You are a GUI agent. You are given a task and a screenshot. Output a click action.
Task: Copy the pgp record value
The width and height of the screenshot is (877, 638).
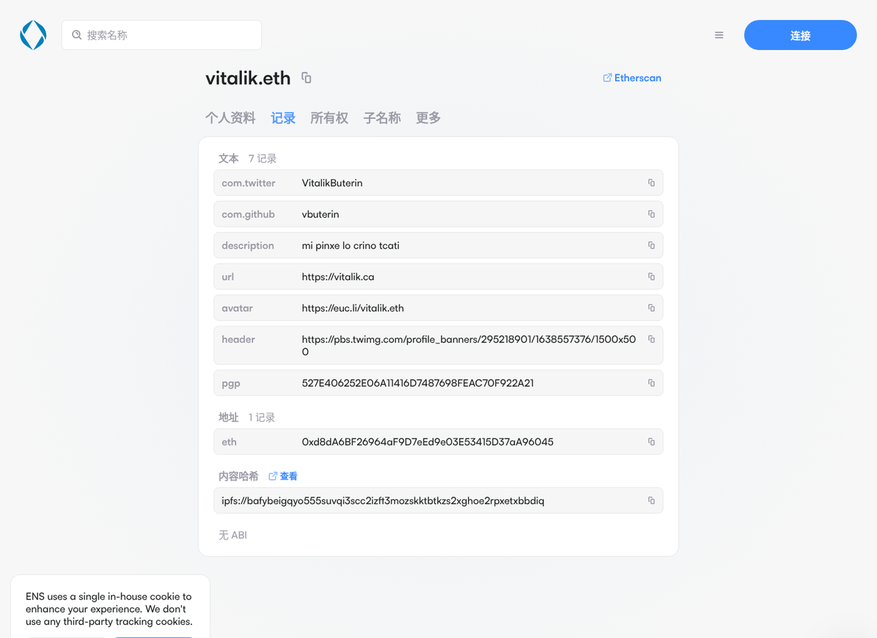652,383
